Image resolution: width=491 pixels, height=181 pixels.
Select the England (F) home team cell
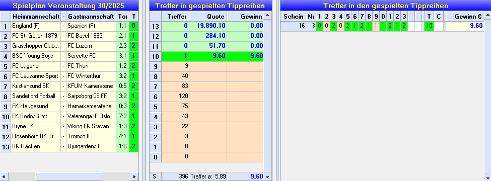pos(36,26)
